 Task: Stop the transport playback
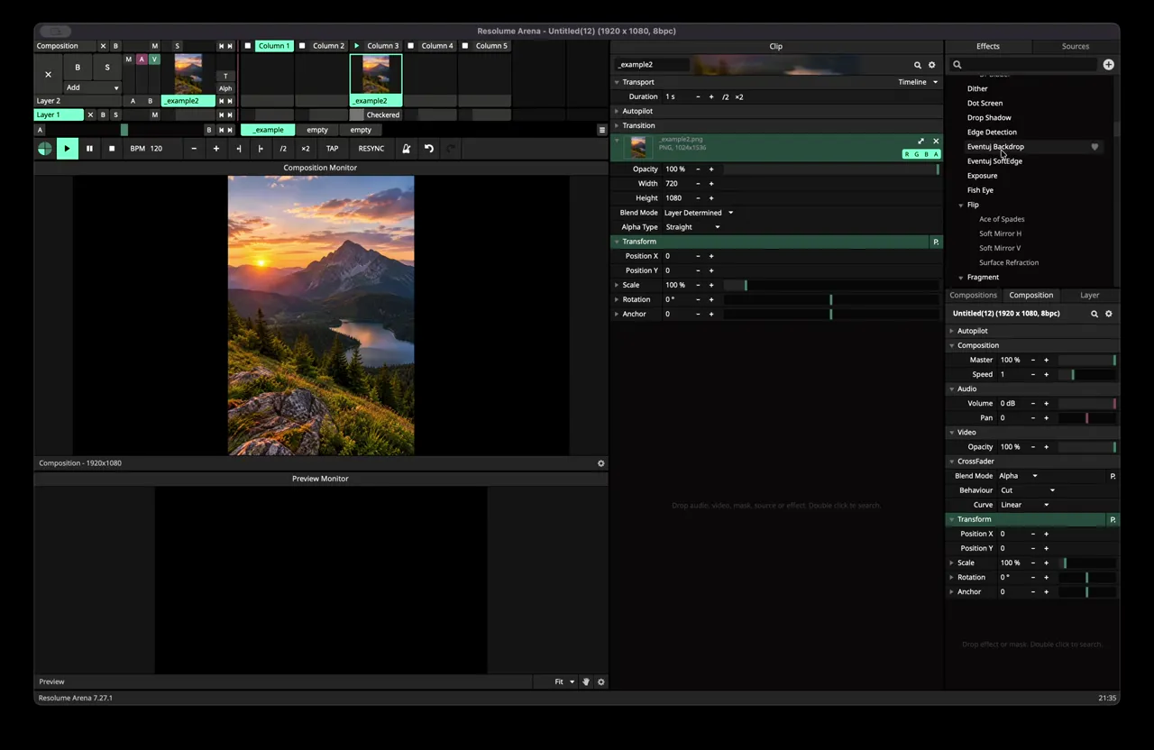click(112, 149)
